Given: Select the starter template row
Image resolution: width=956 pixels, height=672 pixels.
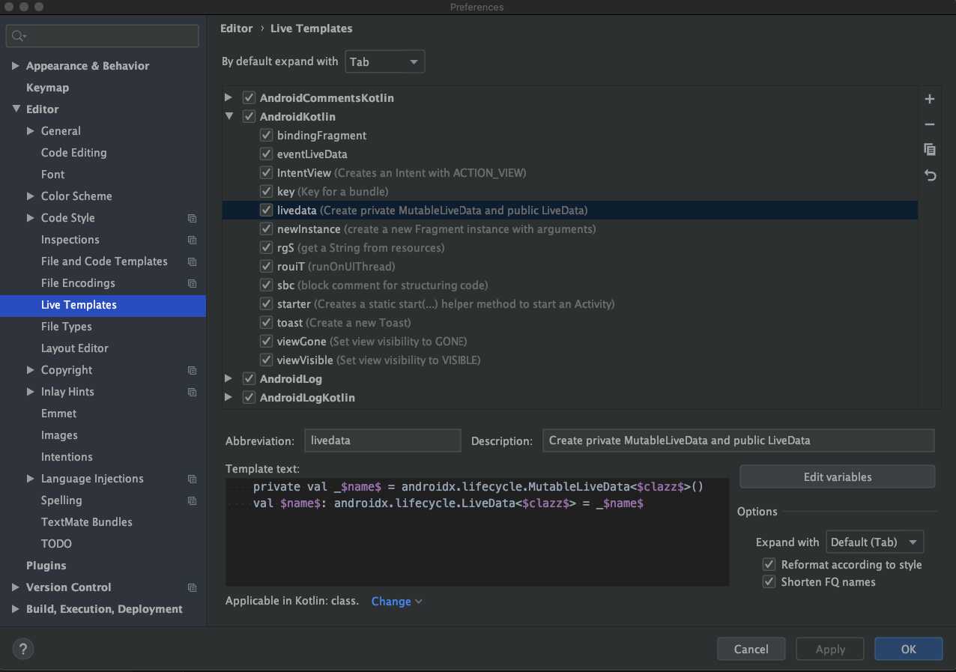Looking at the screenshot, I should click(x=570, y=304).
